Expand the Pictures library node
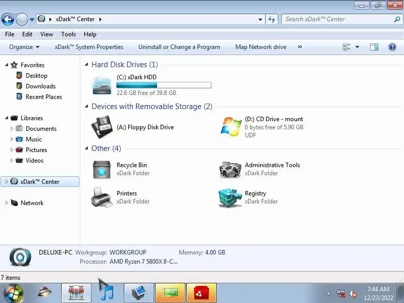The height and width of the screenshot is (303, 404). (12, 149)
